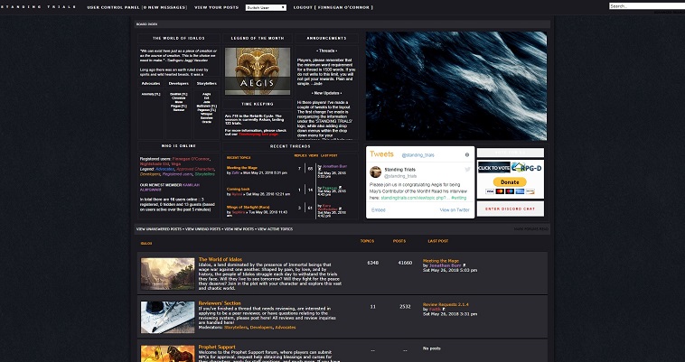The height and width of the screenshot is (362, 685).
Task: Click view latest post icon beside Faith
Action: pos(444,310)
